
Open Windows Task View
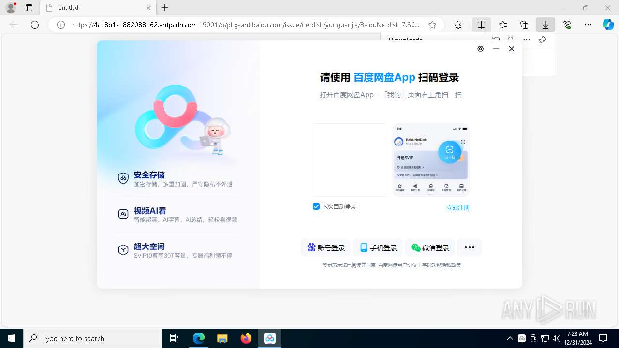175,338
